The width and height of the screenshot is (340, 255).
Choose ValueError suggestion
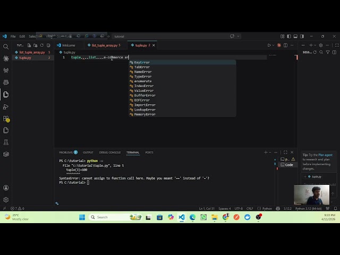tap(182, 91)
